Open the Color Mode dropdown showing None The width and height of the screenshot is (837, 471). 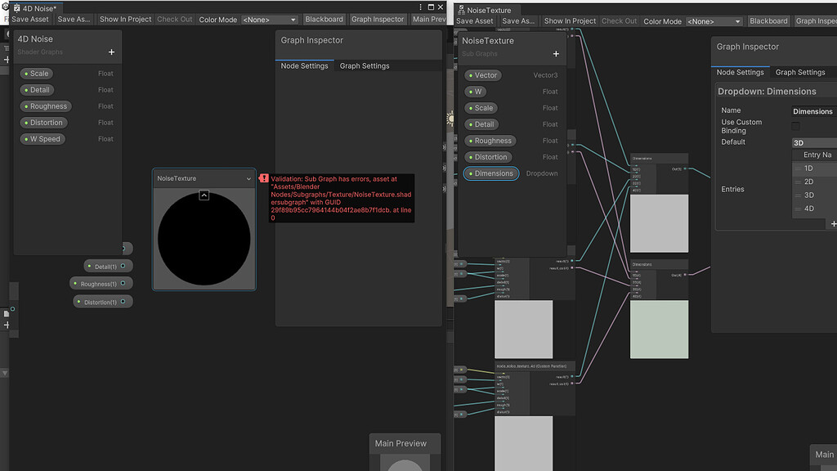[x=270, y=19]
